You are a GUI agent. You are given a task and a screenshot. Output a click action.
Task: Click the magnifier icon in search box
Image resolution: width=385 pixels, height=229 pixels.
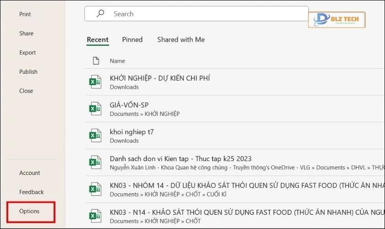[x=101, y=14]
